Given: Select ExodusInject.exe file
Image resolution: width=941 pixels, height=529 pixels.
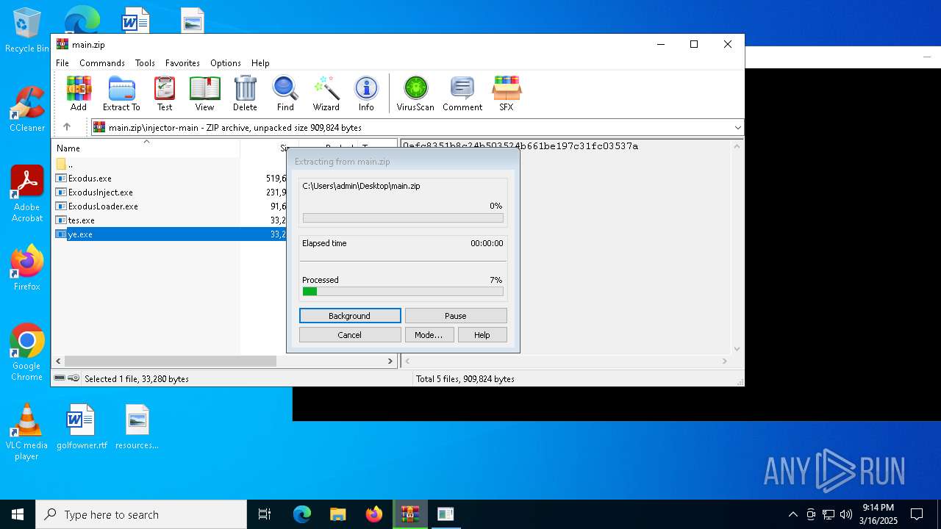Looking at the screenshot, I should click(x=101, y=192).
